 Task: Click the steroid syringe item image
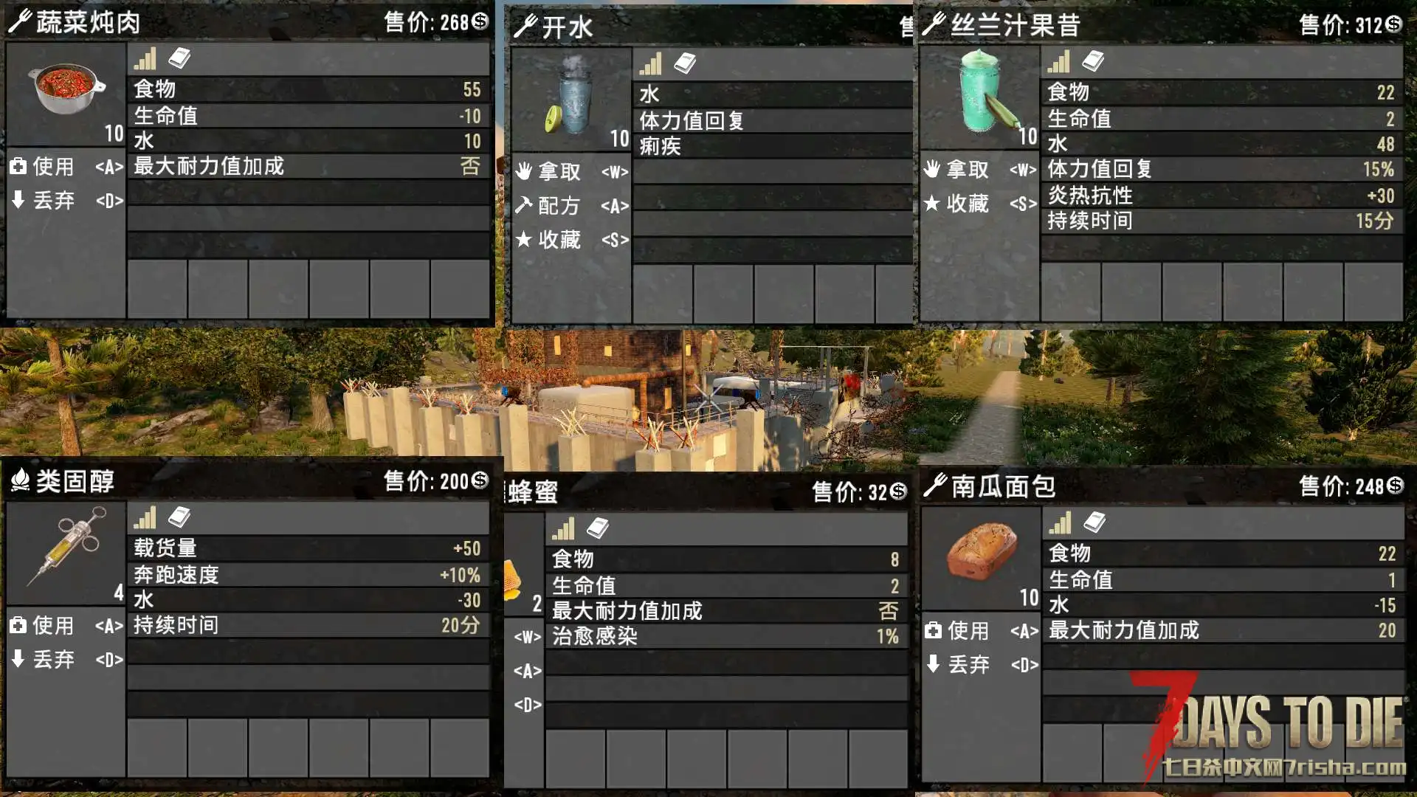68,548
